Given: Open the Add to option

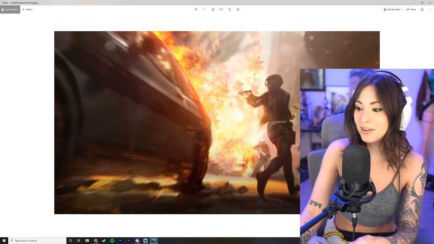Looking at the screenshot, I should tap(28, 9).
